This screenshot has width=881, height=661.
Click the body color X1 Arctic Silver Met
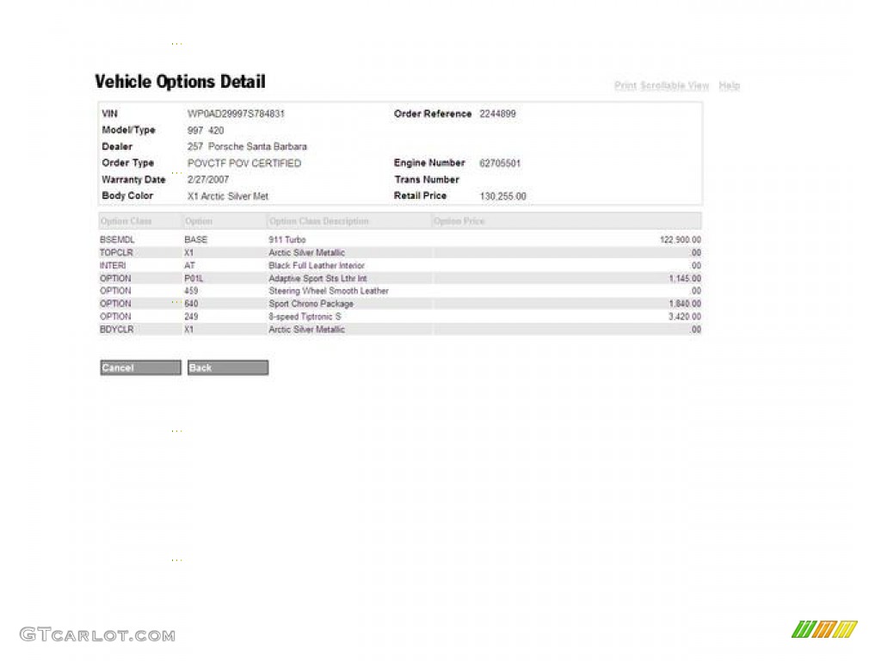point(227,196)
